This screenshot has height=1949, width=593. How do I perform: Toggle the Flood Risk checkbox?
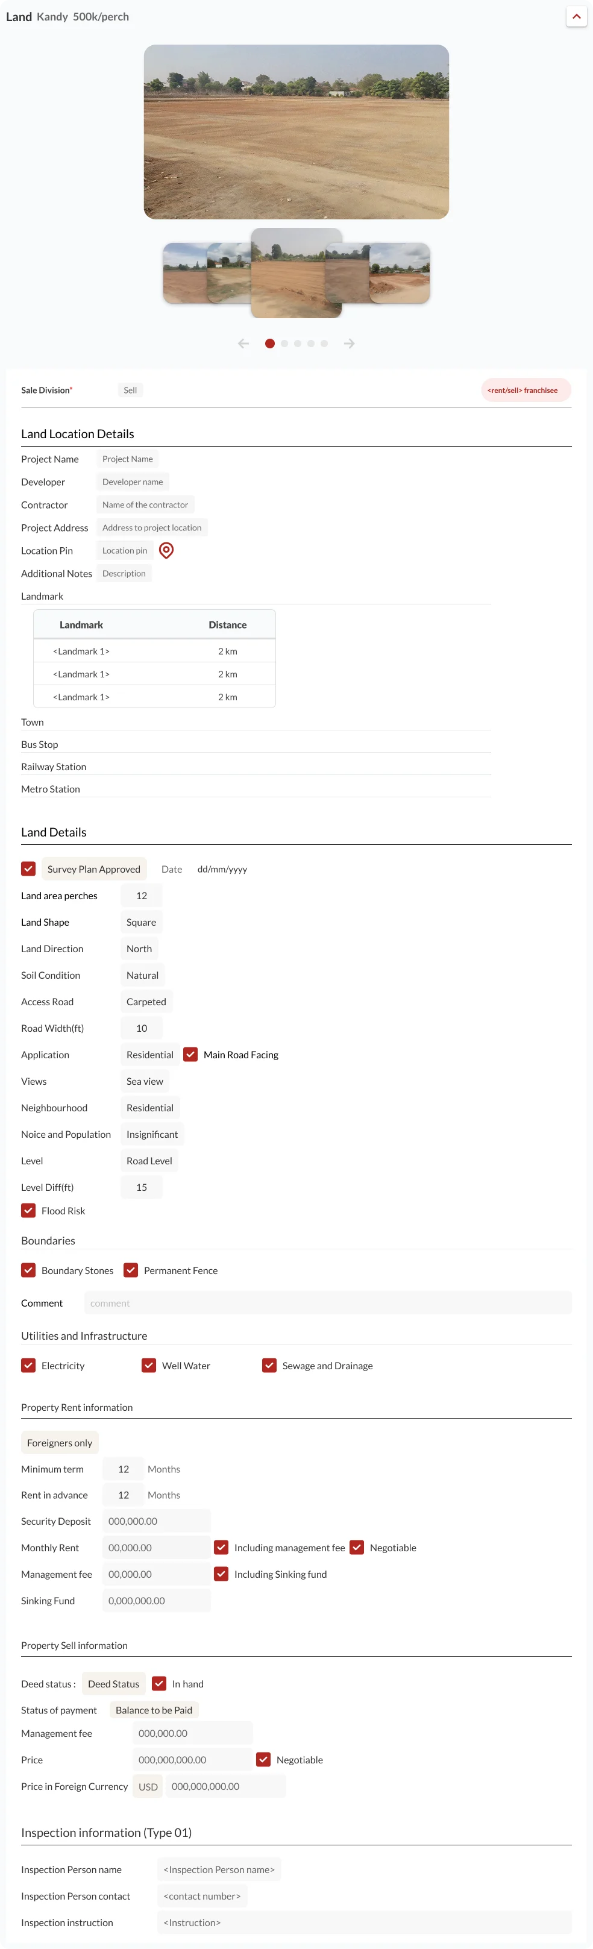[x=29, y=1211]
